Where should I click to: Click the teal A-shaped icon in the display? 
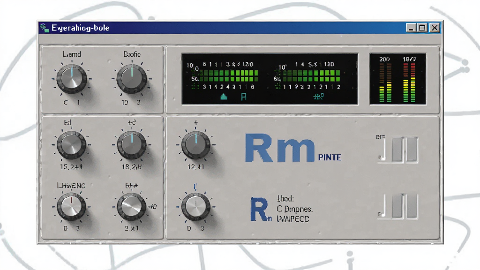point(244,97)
